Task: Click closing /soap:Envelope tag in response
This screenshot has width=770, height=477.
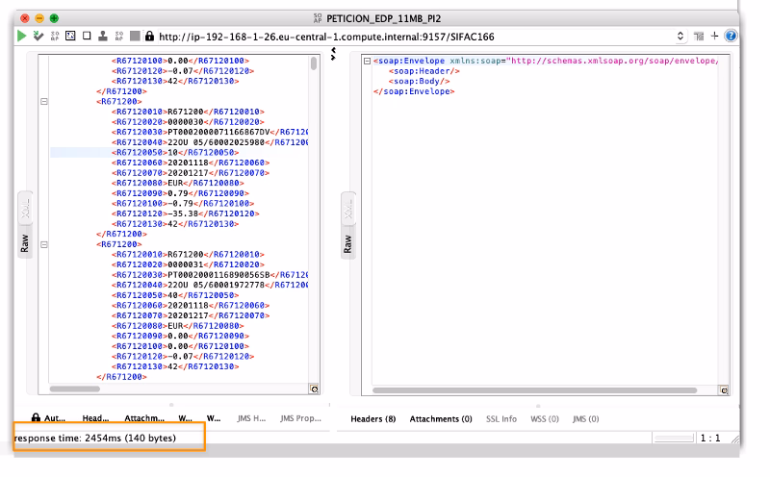Action: [x=414, y=91]
